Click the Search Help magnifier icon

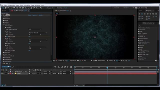(139, 8)
